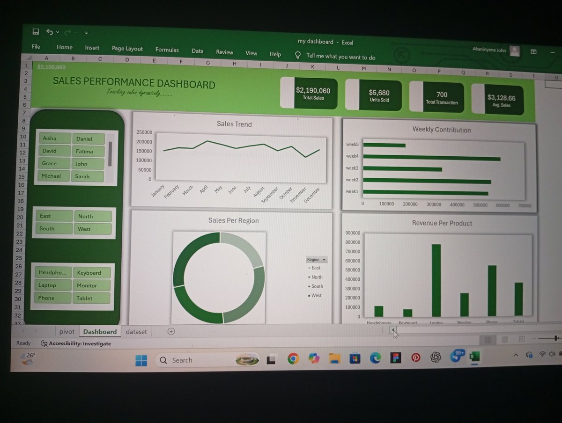Open the File menu
This screenshot has height=423, width=562.
[36, 47]
